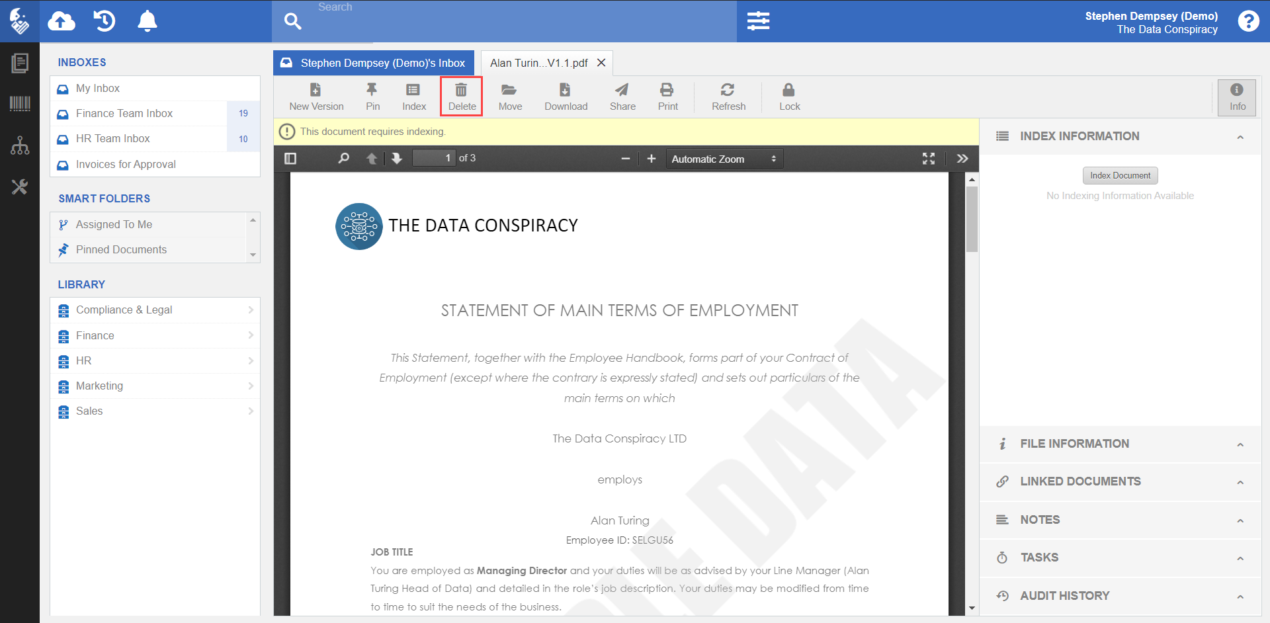This screenshot has height=623, width=1270.
Task: Delete the open document
Action: (462, 97)
